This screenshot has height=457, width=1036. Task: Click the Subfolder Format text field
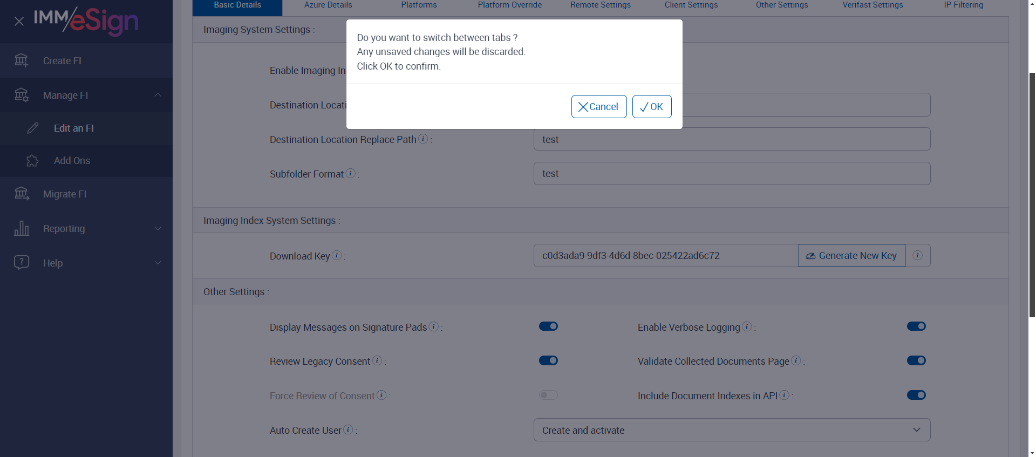point(732,174)
